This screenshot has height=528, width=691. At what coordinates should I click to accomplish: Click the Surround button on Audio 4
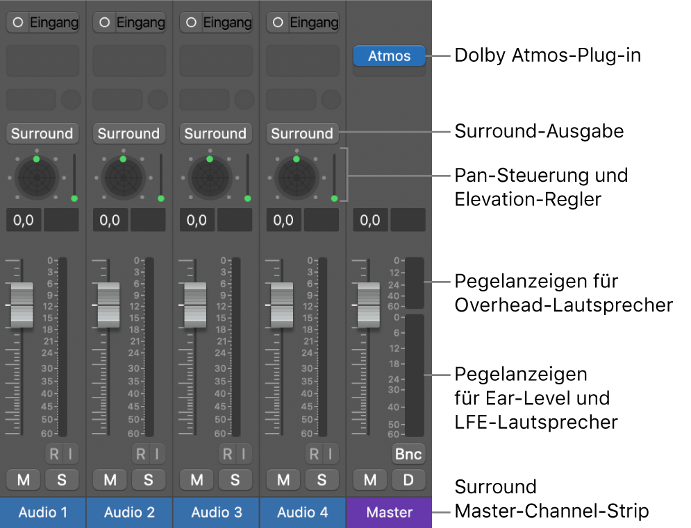pos(302,133)
